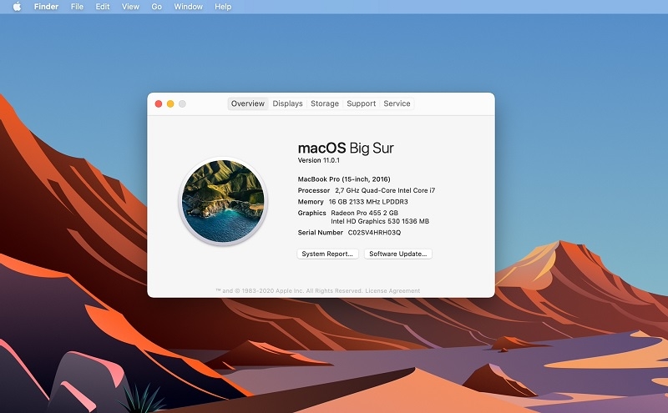Screen dimensions: 668x413
Task: Open the Edit menu
Action: click(102, 7)
